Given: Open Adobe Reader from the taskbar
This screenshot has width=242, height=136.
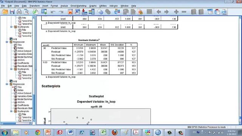Looking at the screenshot, I should 136,133.
